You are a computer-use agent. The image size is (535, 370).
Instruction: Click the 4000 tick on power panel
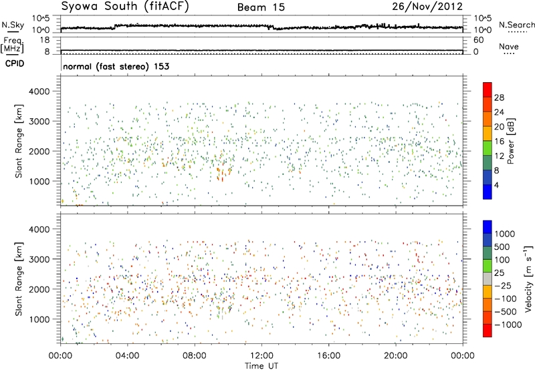[x=39, y=91]
